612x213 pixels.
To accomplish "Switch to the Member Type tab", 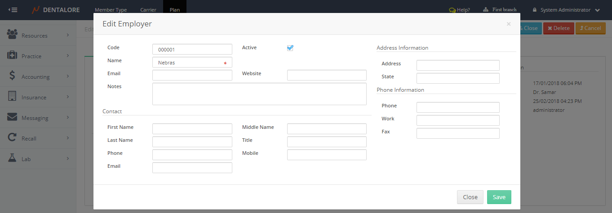I will (111, 10).
